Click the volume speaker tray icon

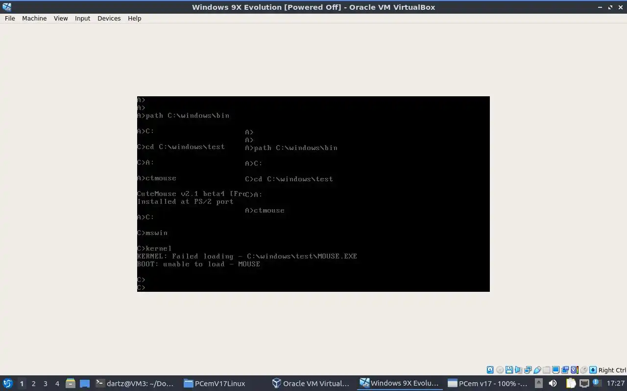pos(553,383)
